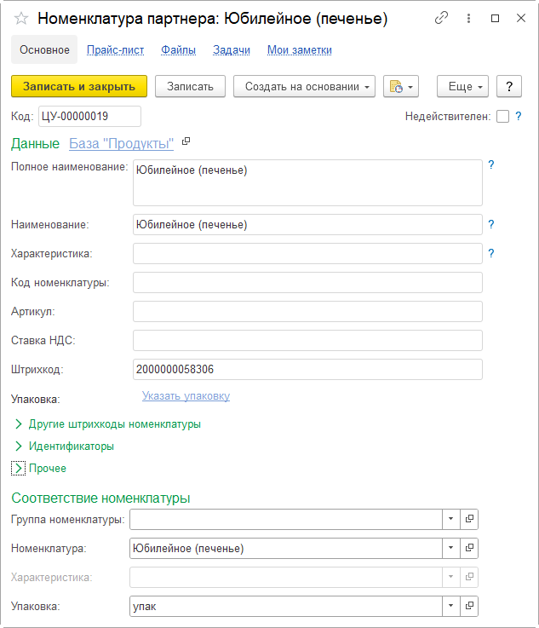This screenshot has width=539, height=628.
Task: Open the Задачи tab
Action: [x=232, y=50]
